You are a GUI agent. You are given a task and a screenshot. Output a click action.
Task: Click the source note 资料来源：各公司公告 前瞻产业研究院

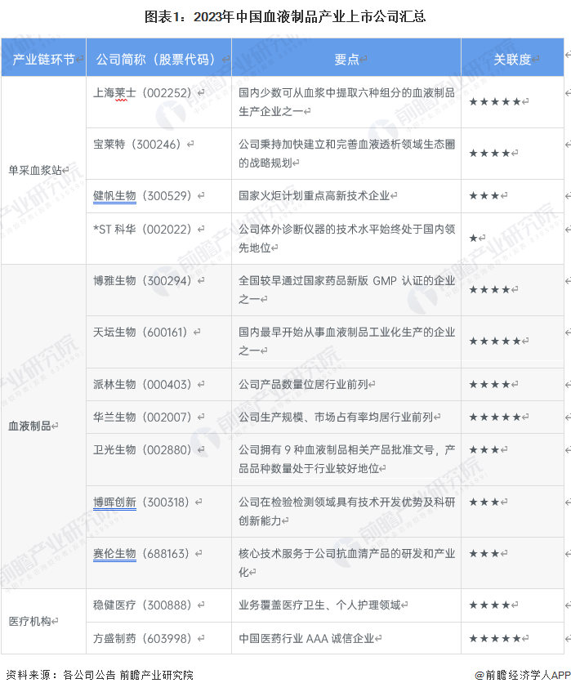coord(100,675)
